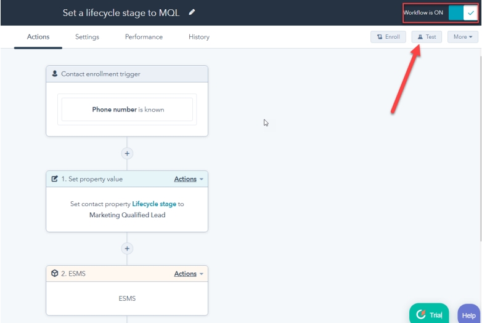Viewport: 482px width, 323px height.
Task: Click the Enroll button
Action: click(388, 37)
